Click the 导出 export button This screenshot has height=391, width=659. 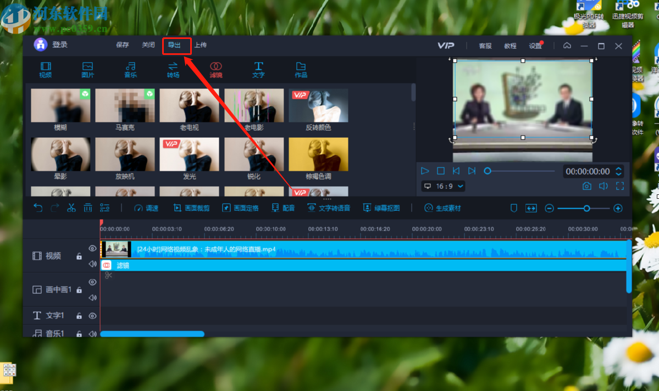point(175,45)
